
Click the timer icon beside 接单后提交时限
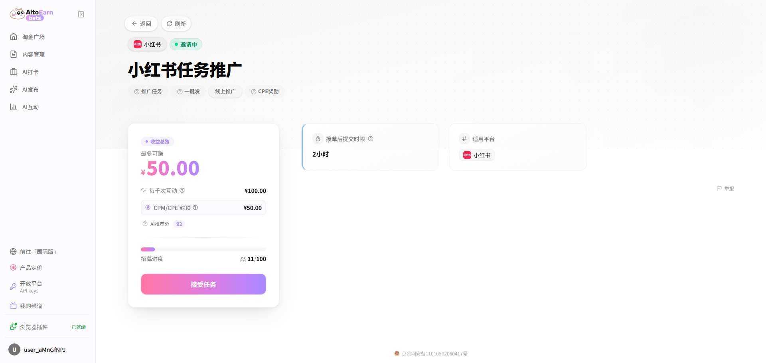coord(318,139)
